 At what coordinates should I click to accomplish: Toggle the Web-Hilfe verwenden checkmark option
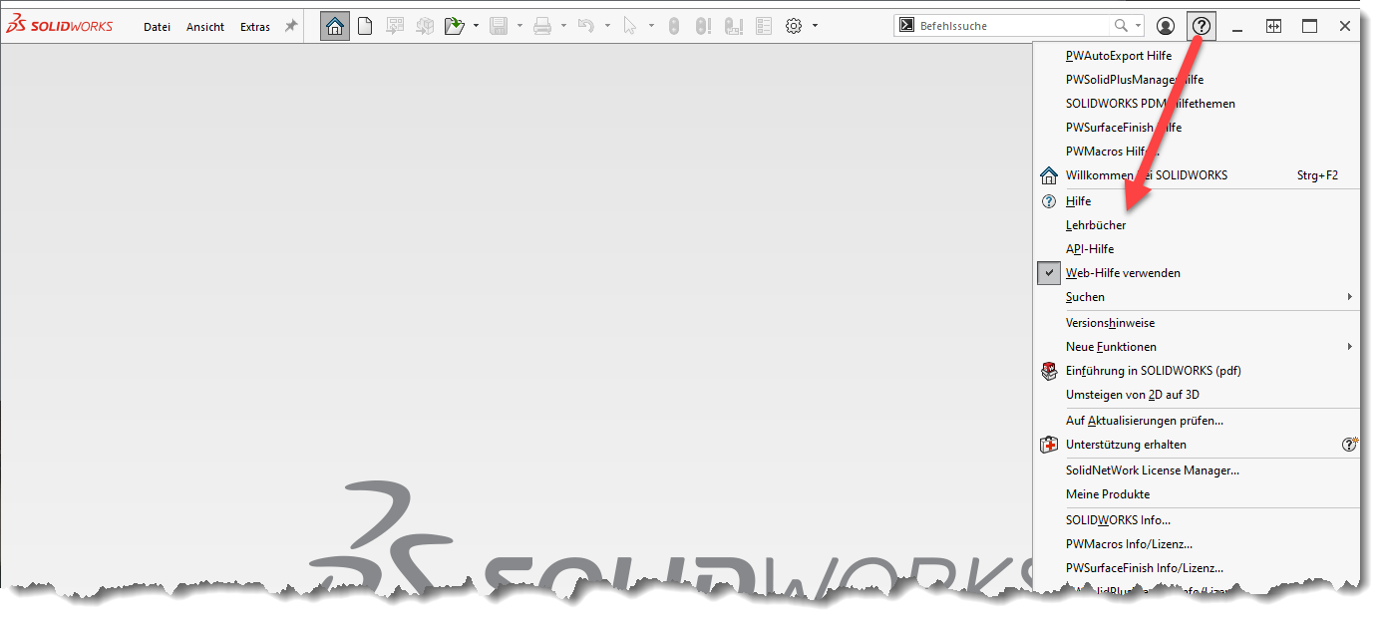tap(1123, 273)
